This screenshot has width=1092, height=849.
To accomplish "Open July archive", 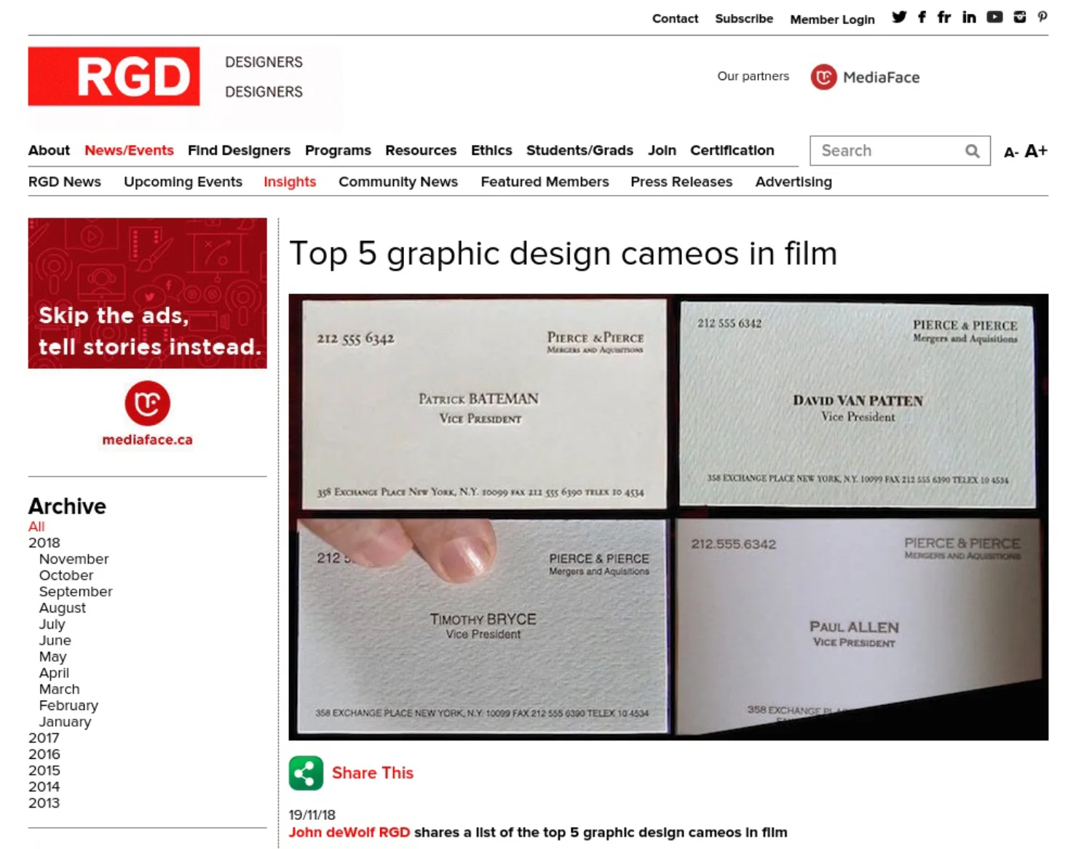I will 52,624.
